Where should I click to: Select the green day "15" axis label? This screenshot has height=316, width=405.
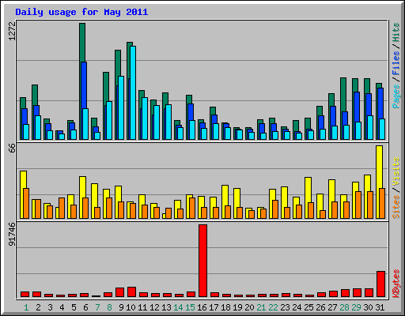190,307
